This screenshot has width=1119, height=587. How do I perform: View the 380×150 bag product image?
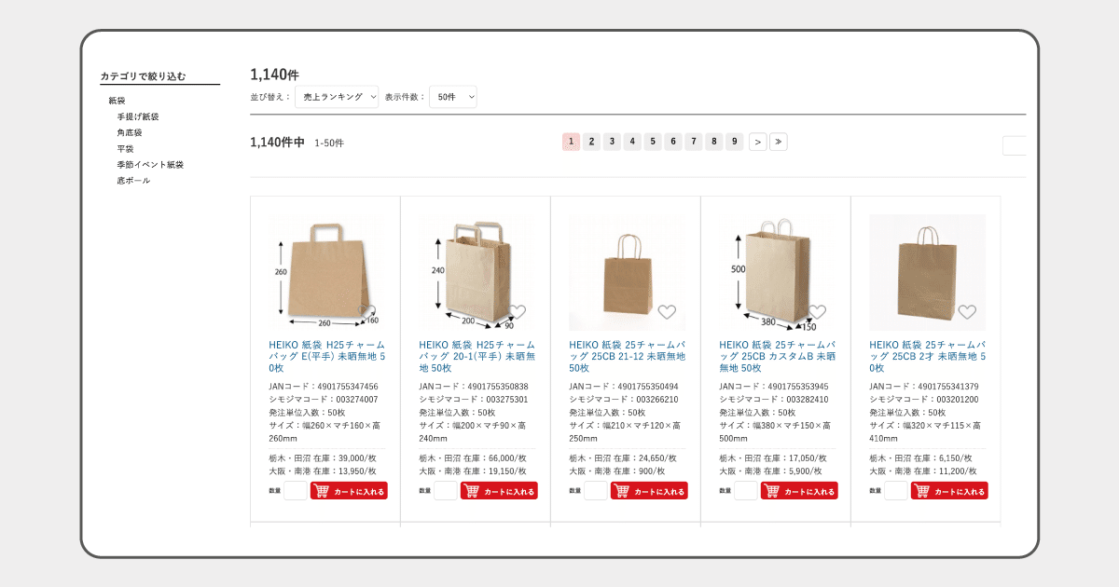777,273
